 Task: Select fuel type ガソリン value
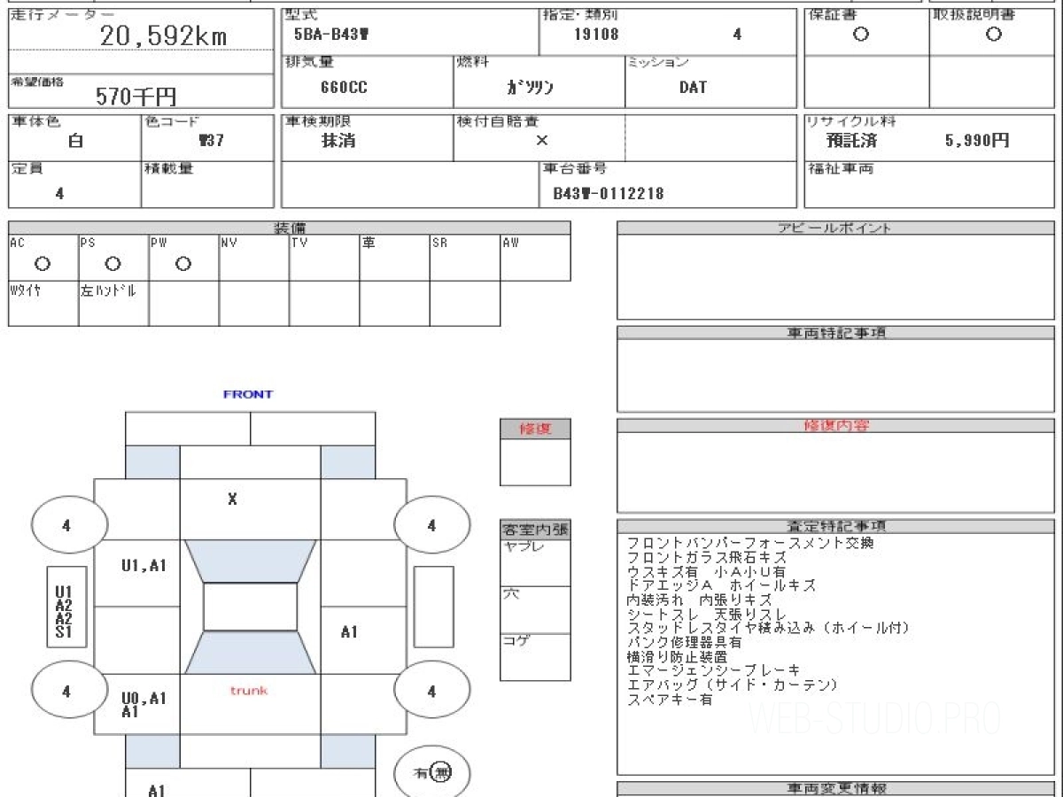point(530,88)
